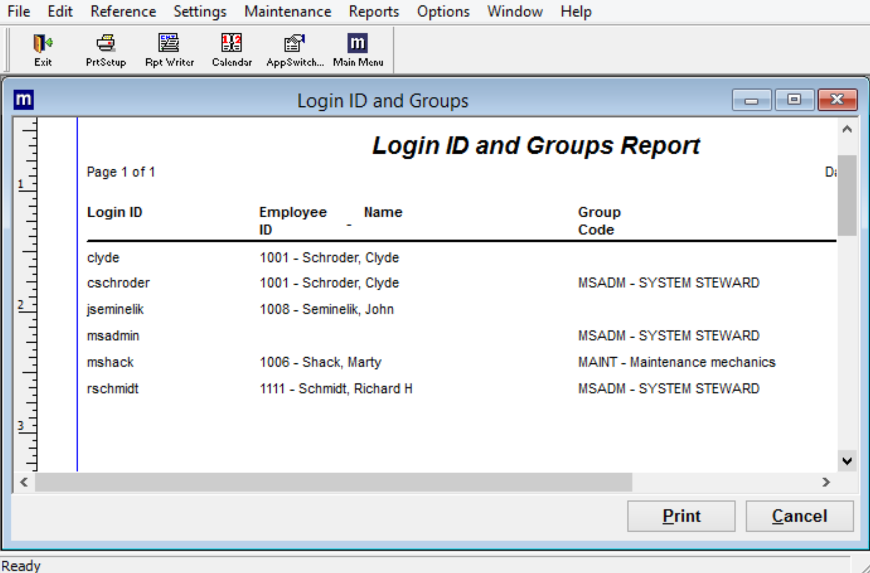The height and width of the screenshot is (573, 870).
Task: Open the Maintenance menu
Action: coord(287,11)
